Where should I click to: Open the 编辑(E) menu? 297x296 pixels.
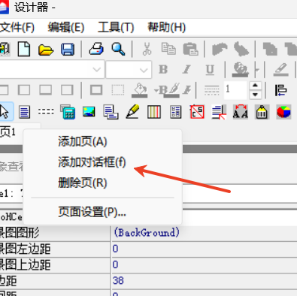(x=66, y=27)
